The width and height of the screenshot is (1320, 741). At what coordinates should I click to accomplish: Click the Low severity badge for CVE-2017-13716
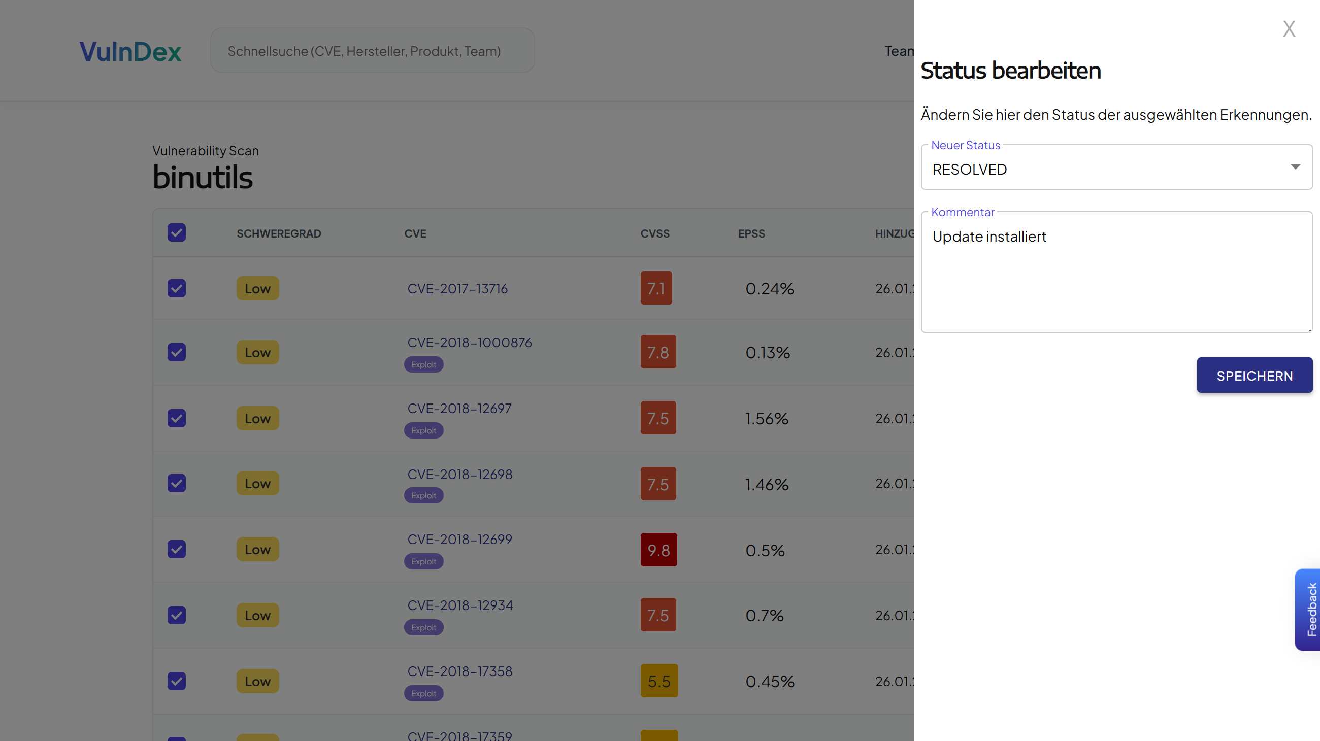pos(257,288)
